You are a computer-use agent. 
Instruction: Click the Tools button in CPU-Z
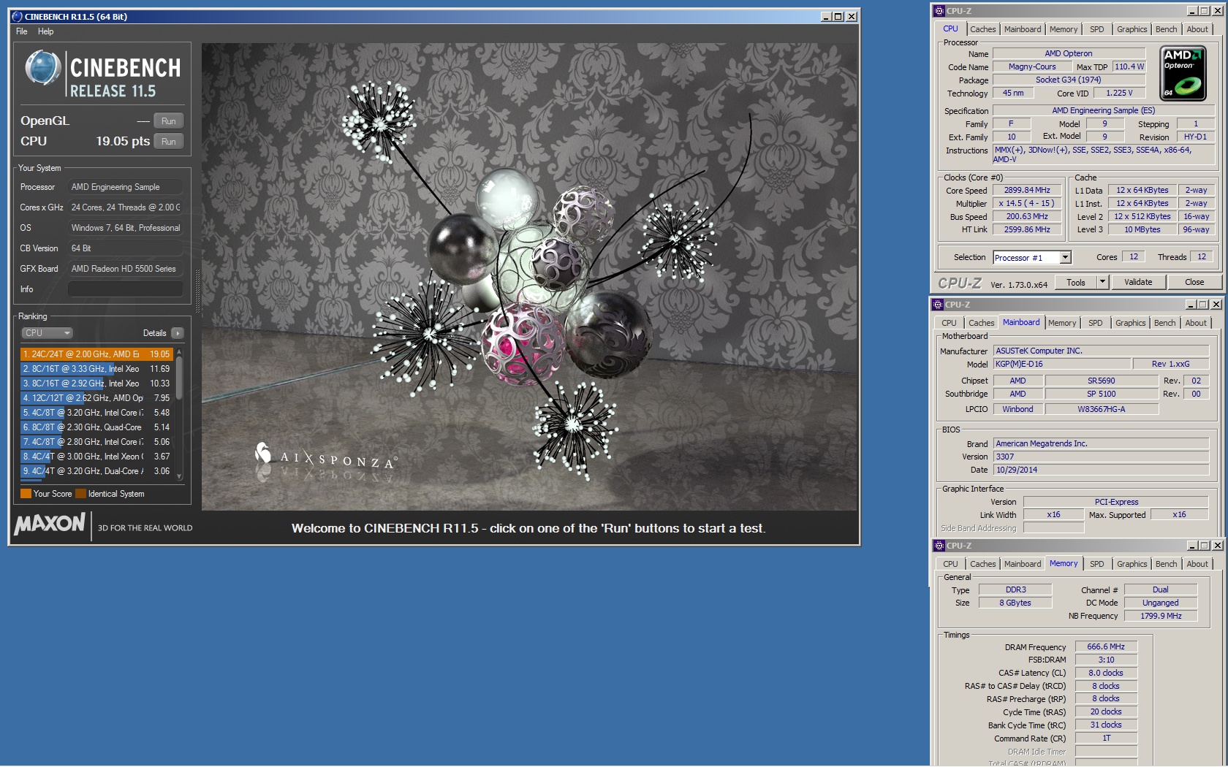[x=1076, y=283]
